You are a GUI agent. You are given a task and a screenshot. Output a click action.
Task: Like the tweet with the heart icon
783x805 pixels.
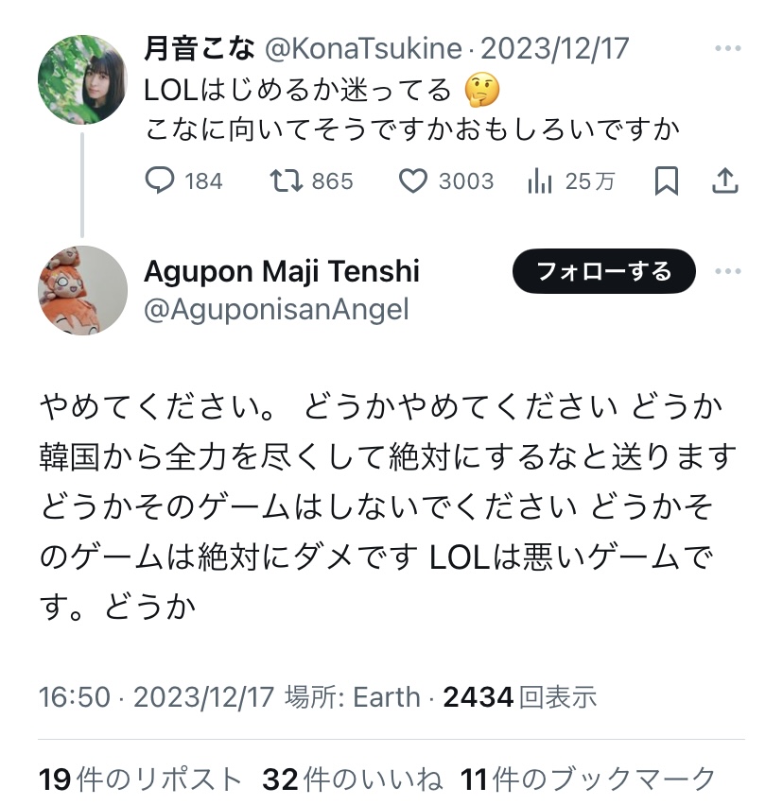(413, 181)
